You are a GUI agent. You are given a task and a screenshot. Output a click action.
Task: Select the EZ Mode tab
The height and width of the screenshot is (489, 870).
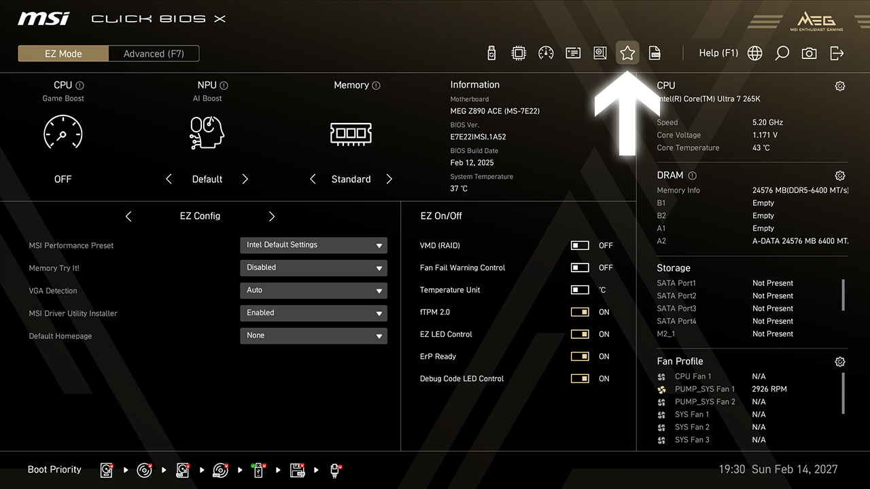pos(63,54)
